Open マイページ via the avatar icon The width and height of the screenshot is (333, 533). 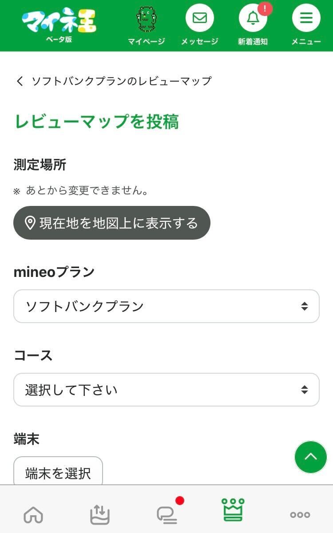click(146, 20)
